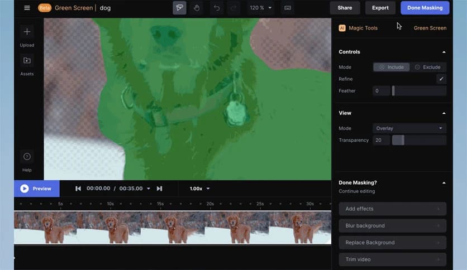This screenshot has height=270, width=467.
Task: Open the Green Screen tab
Action: click(x=430, y=28)
